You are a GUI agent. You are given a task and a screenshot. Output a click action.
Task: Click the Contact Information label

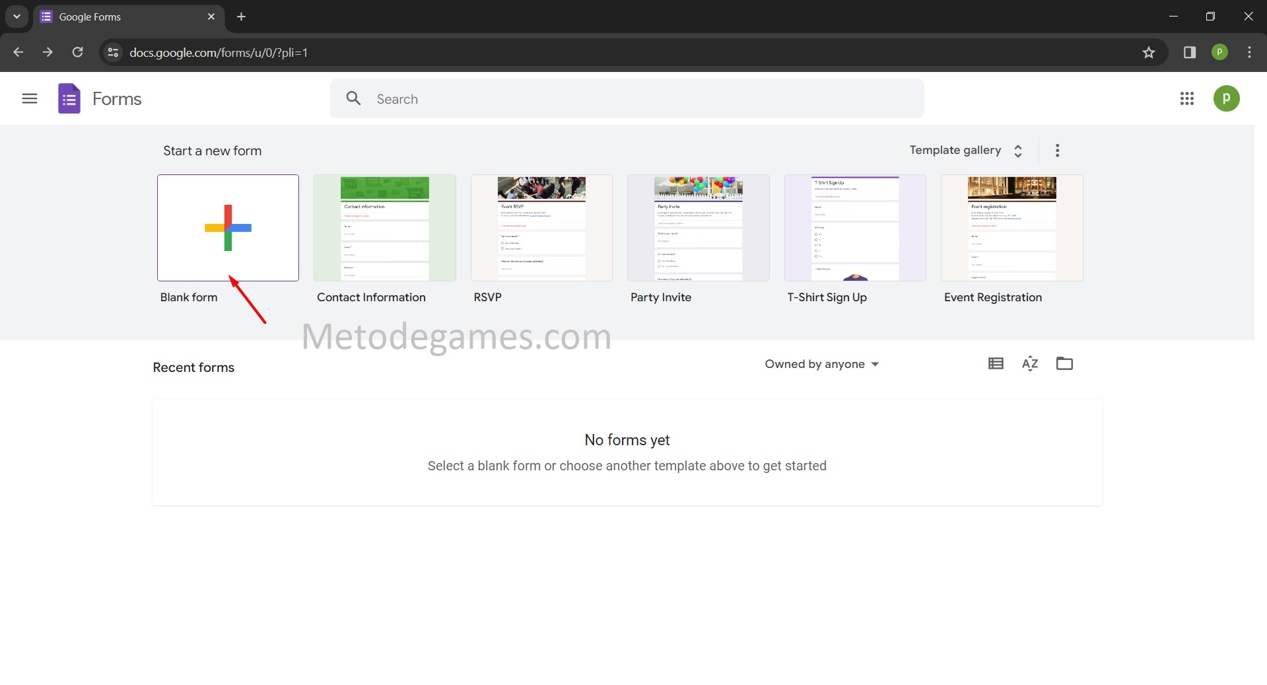371,297
